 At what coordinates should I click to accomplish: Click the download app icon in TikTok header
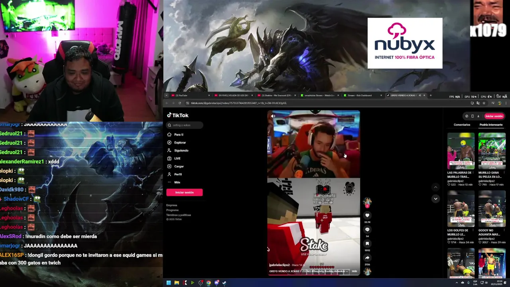coord(478,116)
